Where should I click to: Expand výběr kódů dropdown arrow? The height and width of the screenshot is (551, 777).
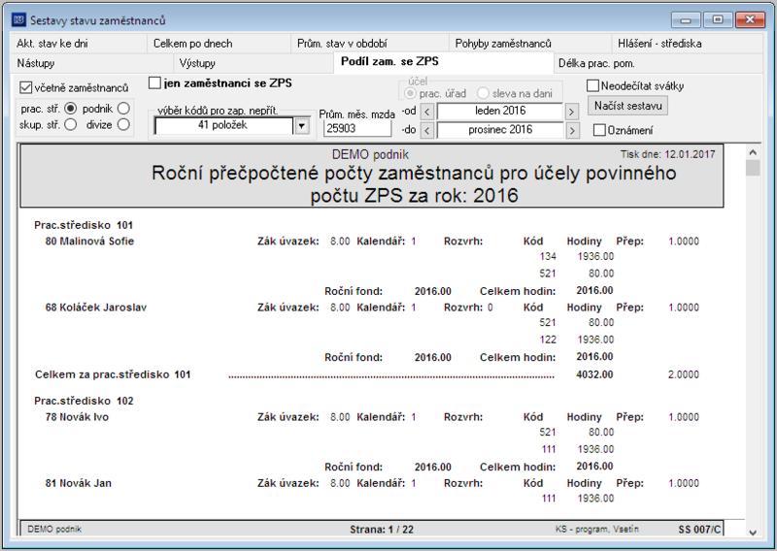tap(301, 126)
